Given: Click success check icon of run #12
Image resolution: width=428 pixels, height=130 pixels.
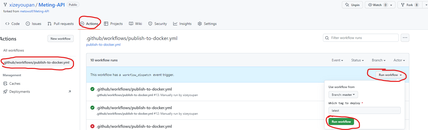Looking at the screenshot, I should click(92, 108).
